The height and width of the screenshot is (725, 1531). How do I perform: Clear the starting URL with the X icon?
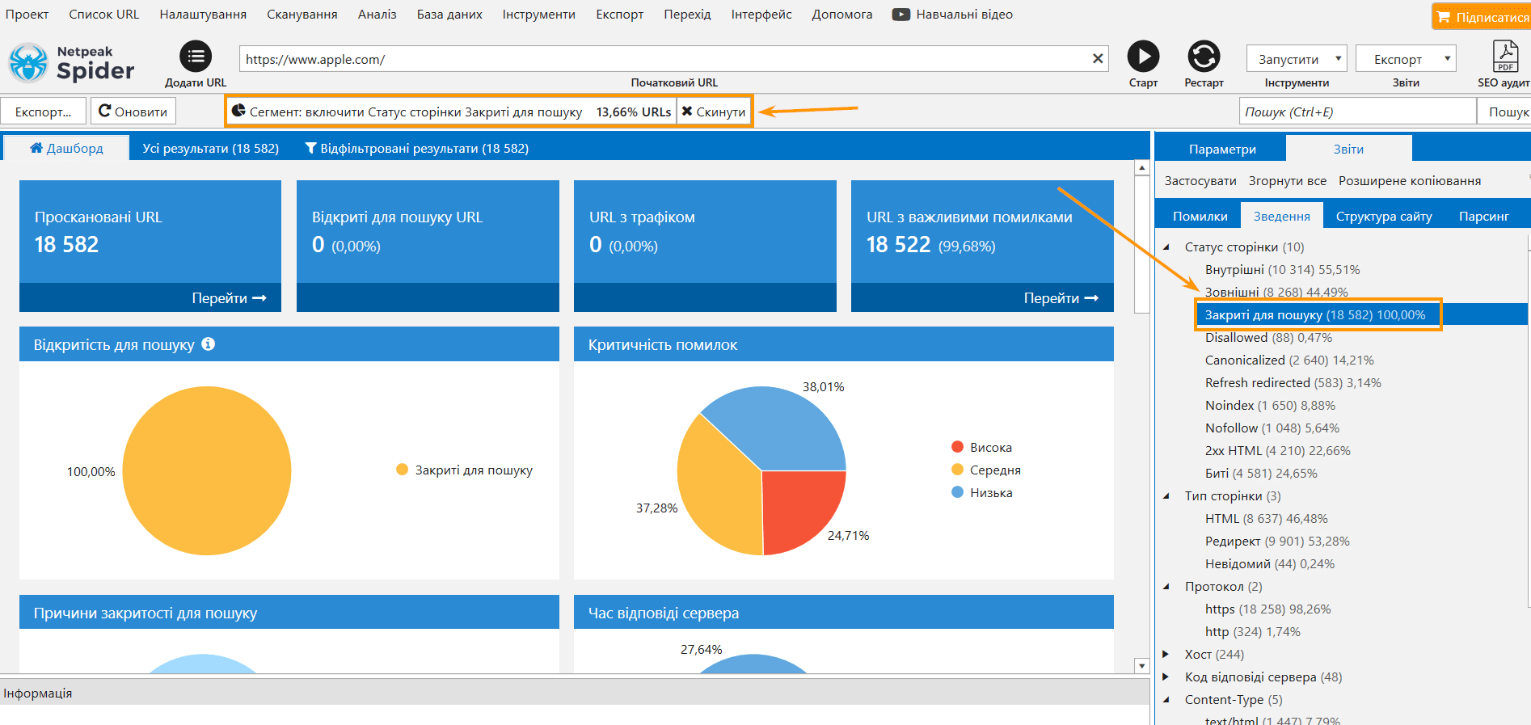[1098, 59]
